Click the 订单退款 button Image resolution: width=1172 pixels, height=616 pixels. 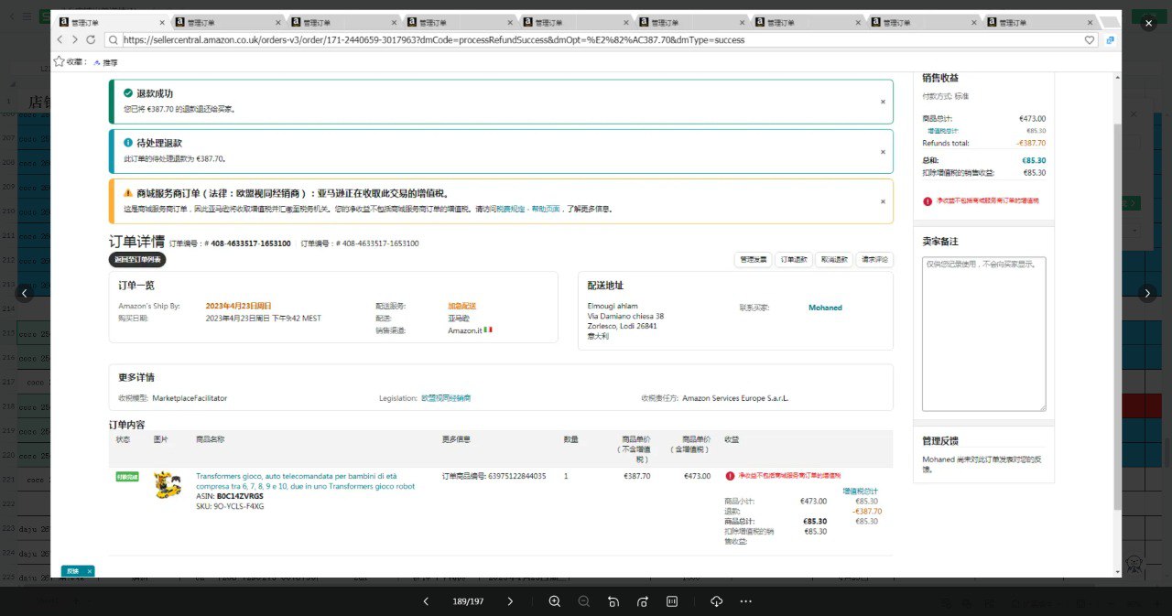(x=793, y=260)
